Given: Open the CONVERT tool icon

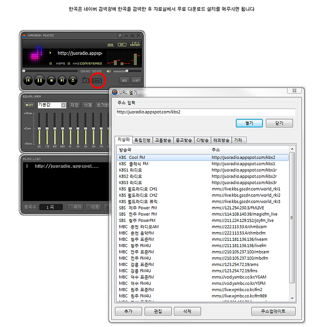Looking at the screenshot, I should pos(135,44).
